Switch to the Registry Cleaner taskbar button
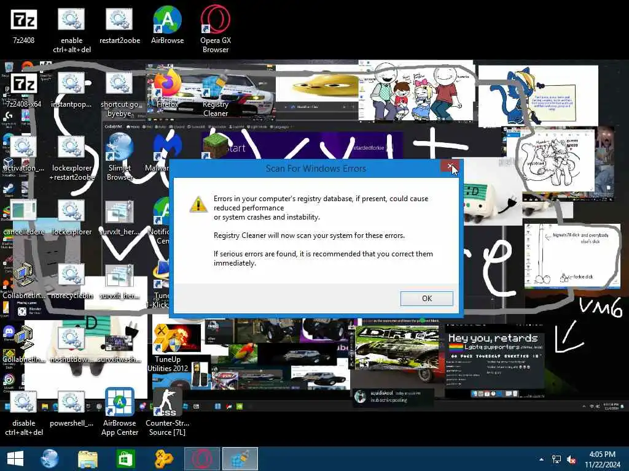The width and height of the screenshot is (629, 471). [x=240, y=459]
